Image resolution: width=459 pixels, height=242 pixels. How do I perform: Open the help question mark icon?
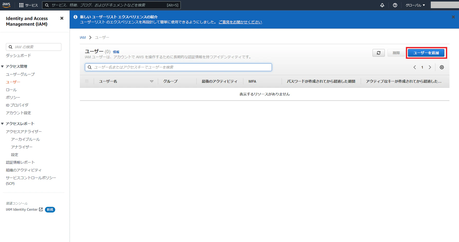click(x=395, y=5)
